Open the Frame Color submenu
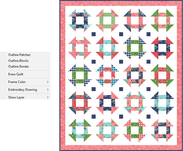183x151 pixels. [29, 82]
